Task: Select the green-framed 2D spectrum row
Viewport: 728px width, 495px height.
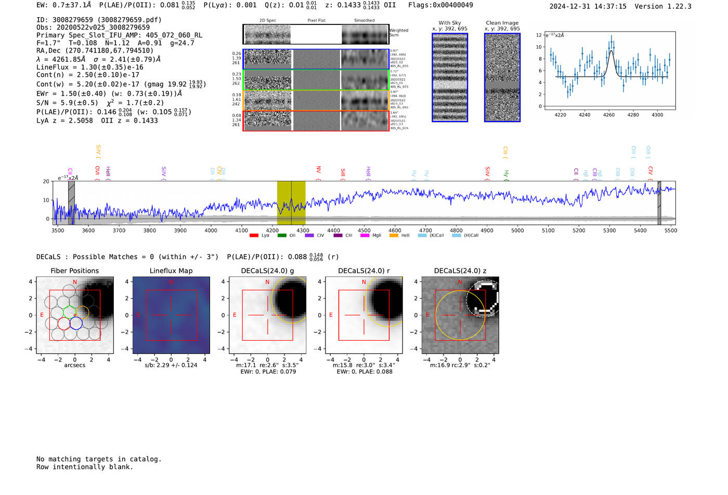Action: coord(316,79)
